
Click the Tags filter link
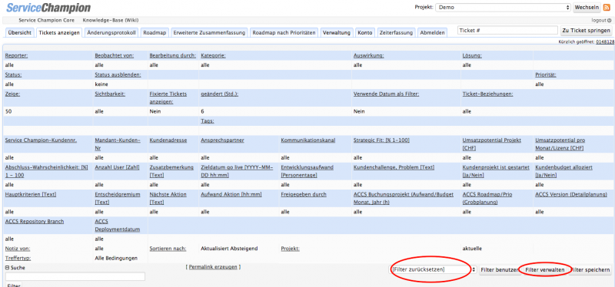207,121
